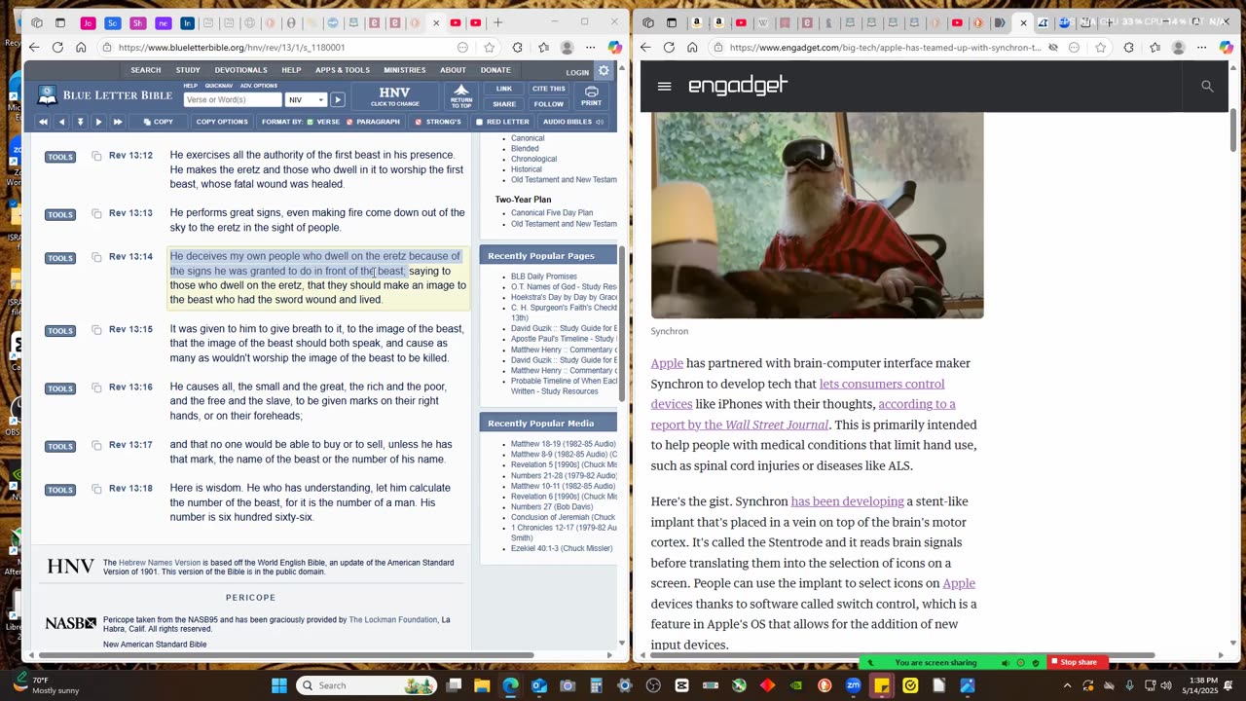This screenshot has height=701, width=1246.
Task: Click the CITE THIS button
Action: pos(548,89)
